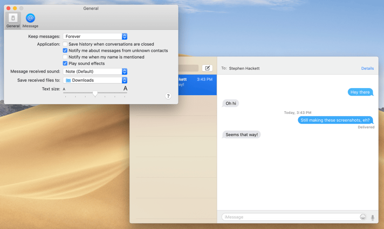The image size is (384, 229).
Task: Open the Save received files to dropdown
Action: point(95,80)
